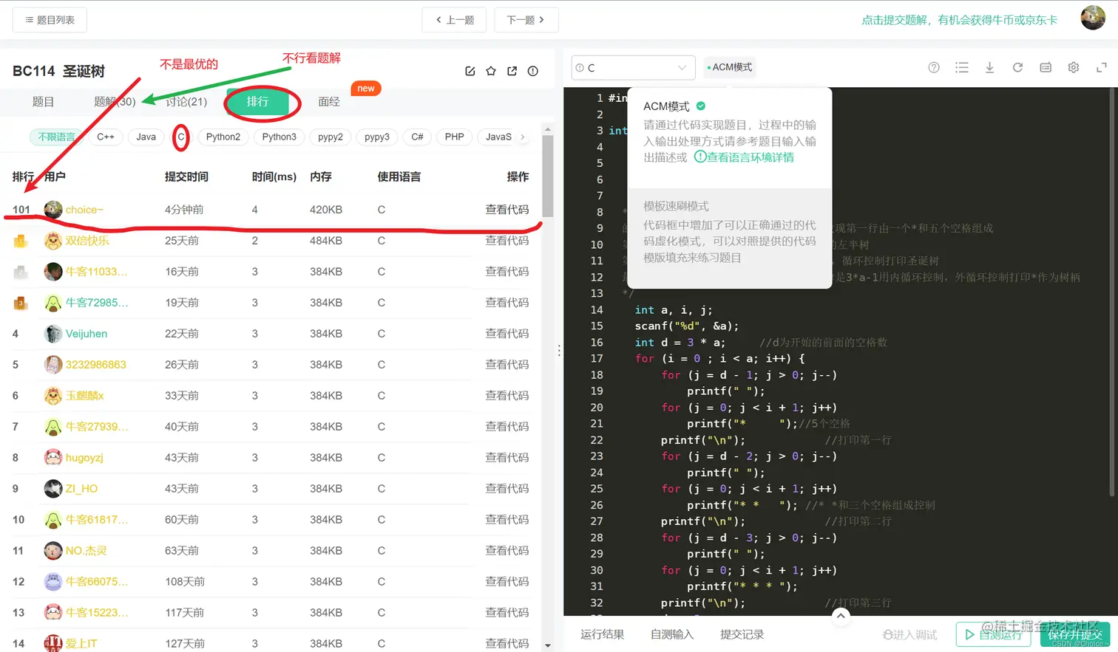Click 保存并提交 to submit code
Screen dimensions: 1118x652
coord(1074,634)
